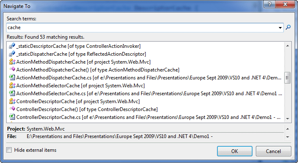This screenshot has width=298, height=163.
Task: Click the help question mark button
Action: [269, 4]
